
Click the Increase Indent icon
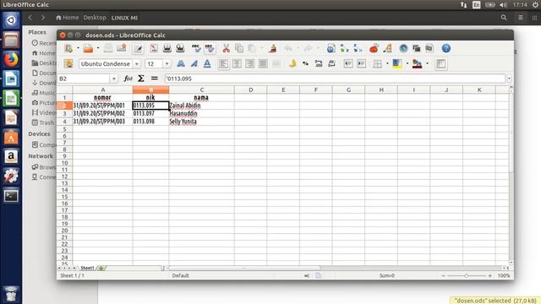(361, 64)
